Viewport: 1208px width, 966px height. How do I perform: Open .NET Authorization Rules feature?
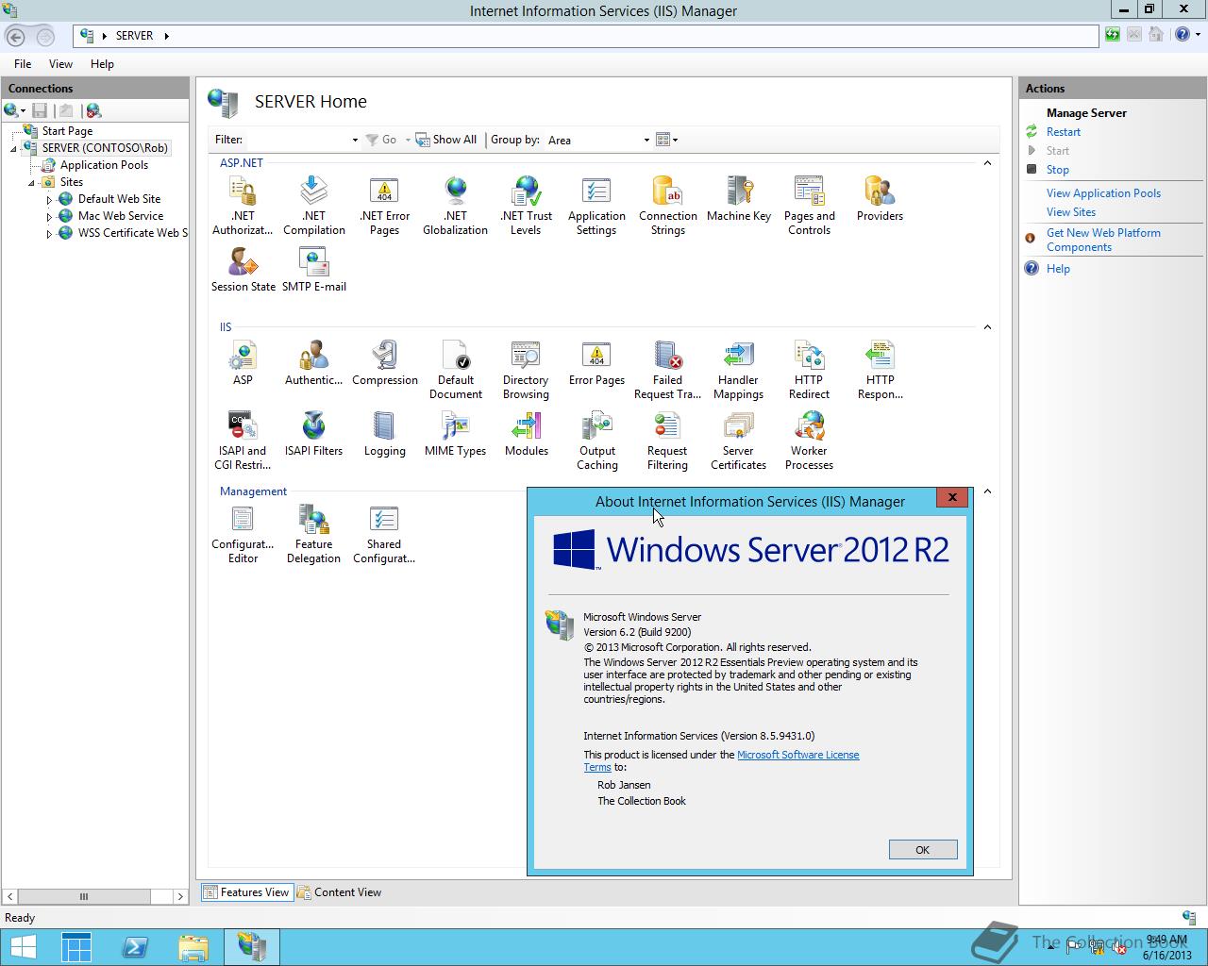coord(243,206)
